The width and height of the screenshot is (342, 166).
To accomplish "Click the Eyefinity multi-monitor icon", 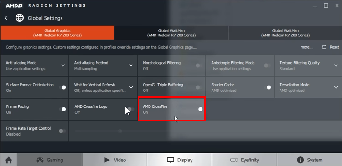I will click(x=234, y=160).
